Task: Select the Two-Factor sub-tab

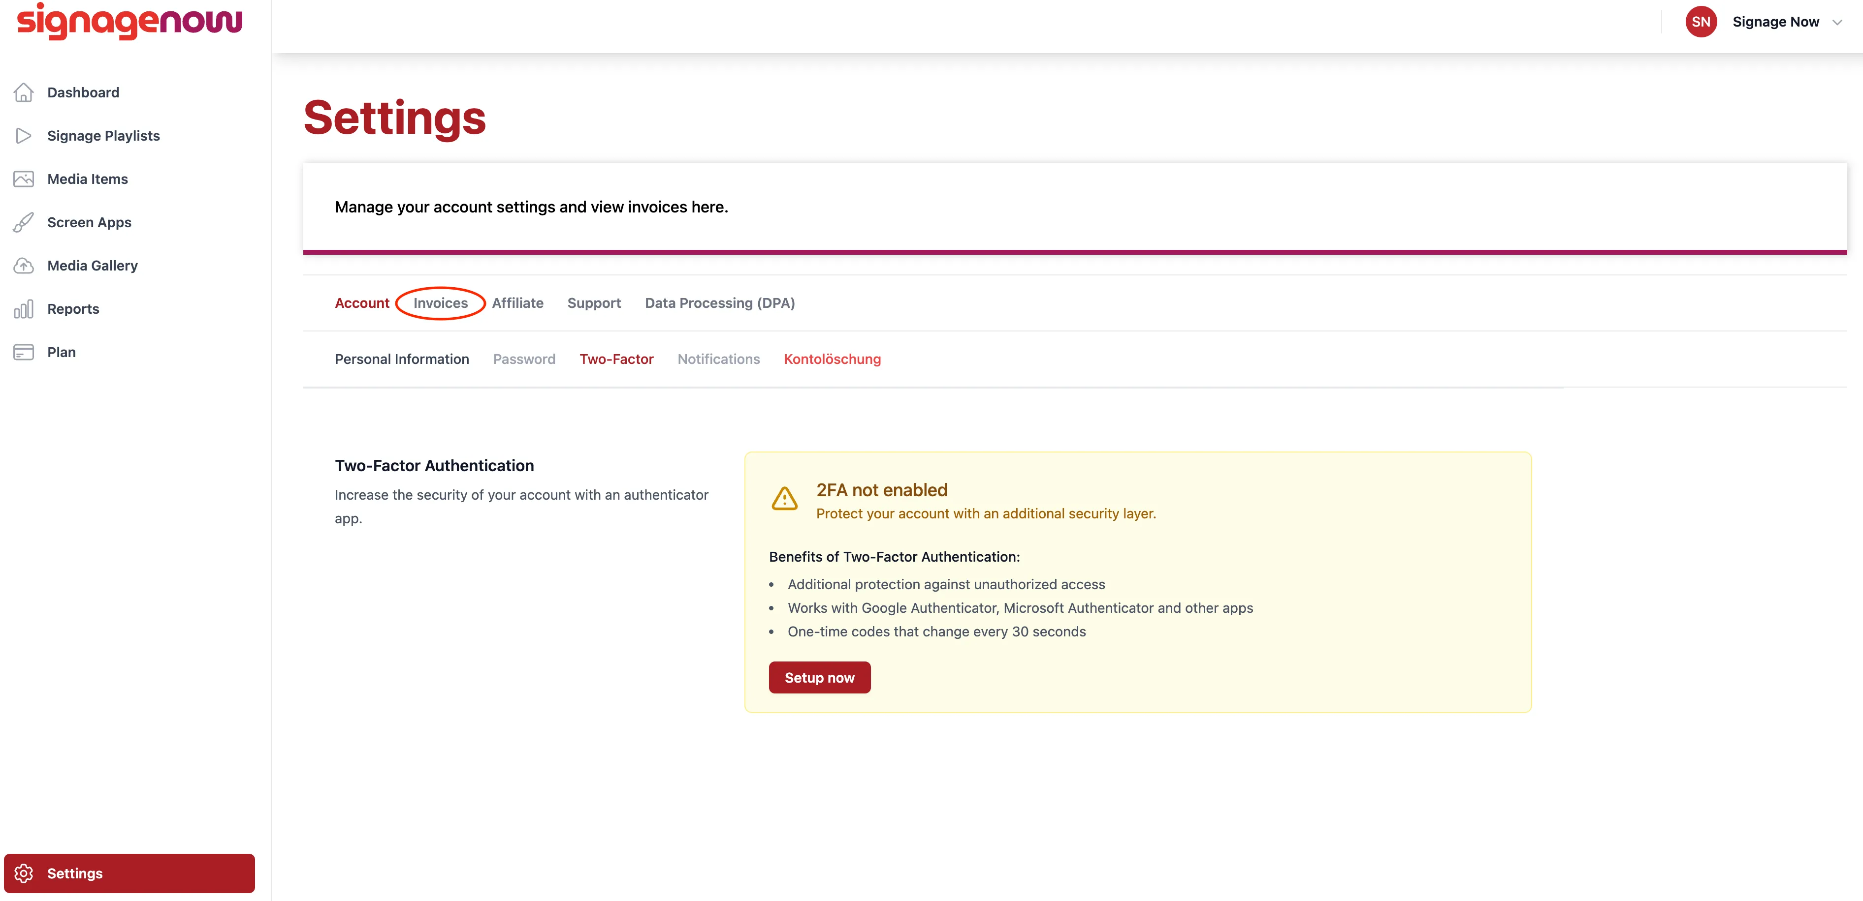Action: (x=616, y=359)
